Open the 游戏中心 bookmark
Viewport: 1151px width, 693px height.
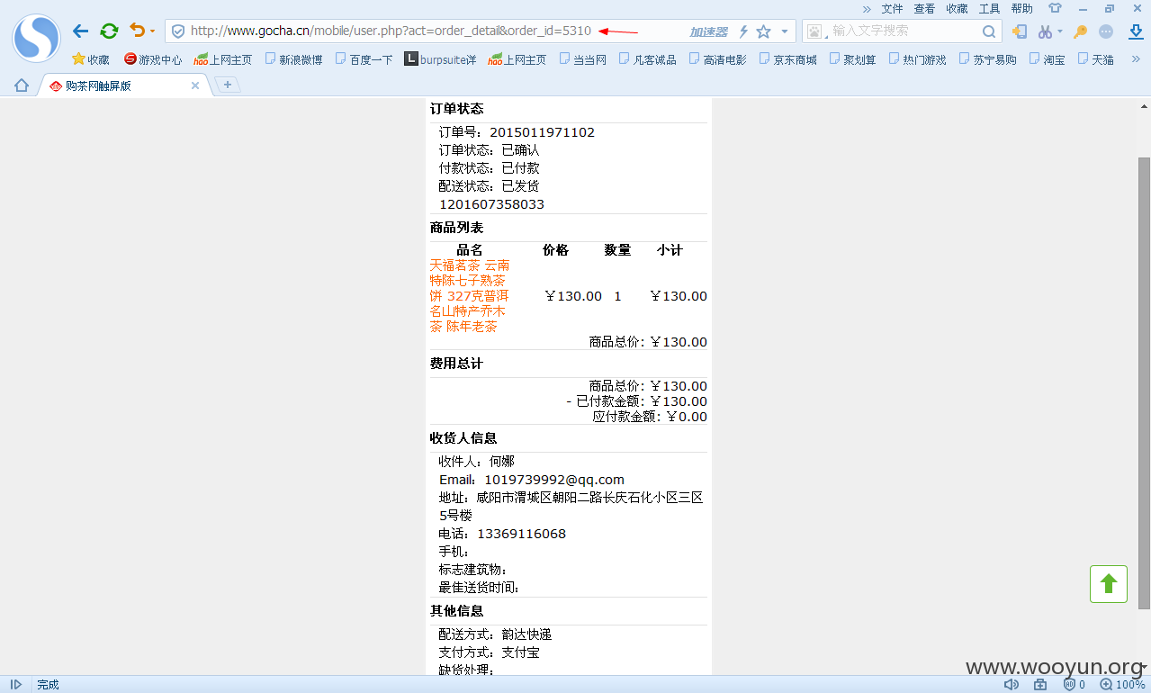153,59
